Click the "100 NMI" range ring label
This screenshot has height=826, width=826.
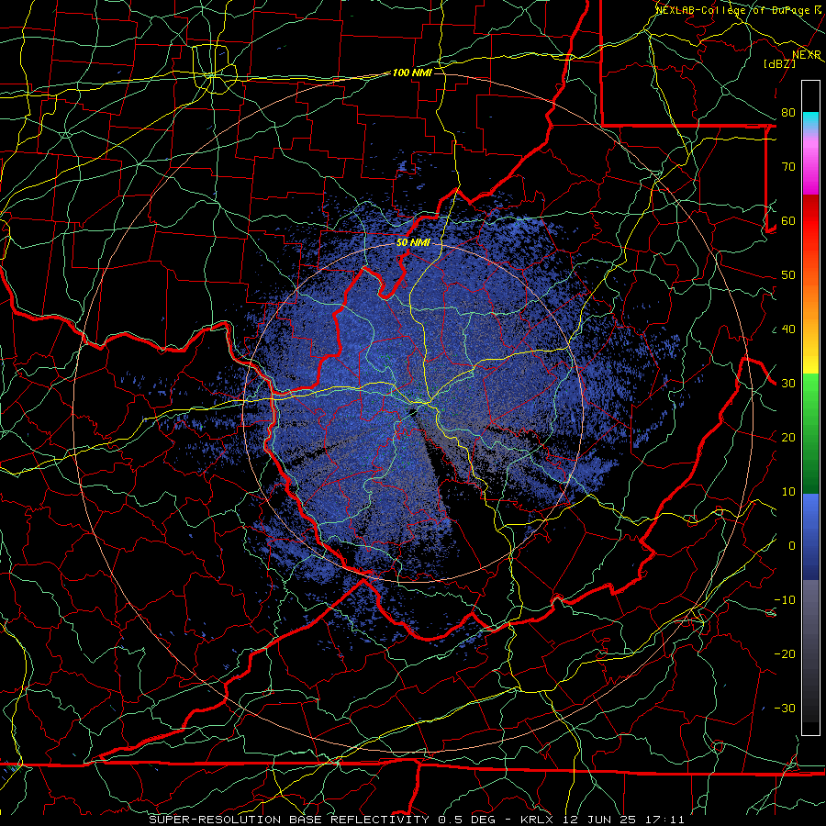point(412,73)
